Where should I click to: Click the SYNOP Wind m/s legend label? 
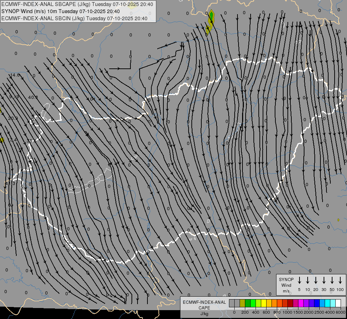tap(286, 285)
